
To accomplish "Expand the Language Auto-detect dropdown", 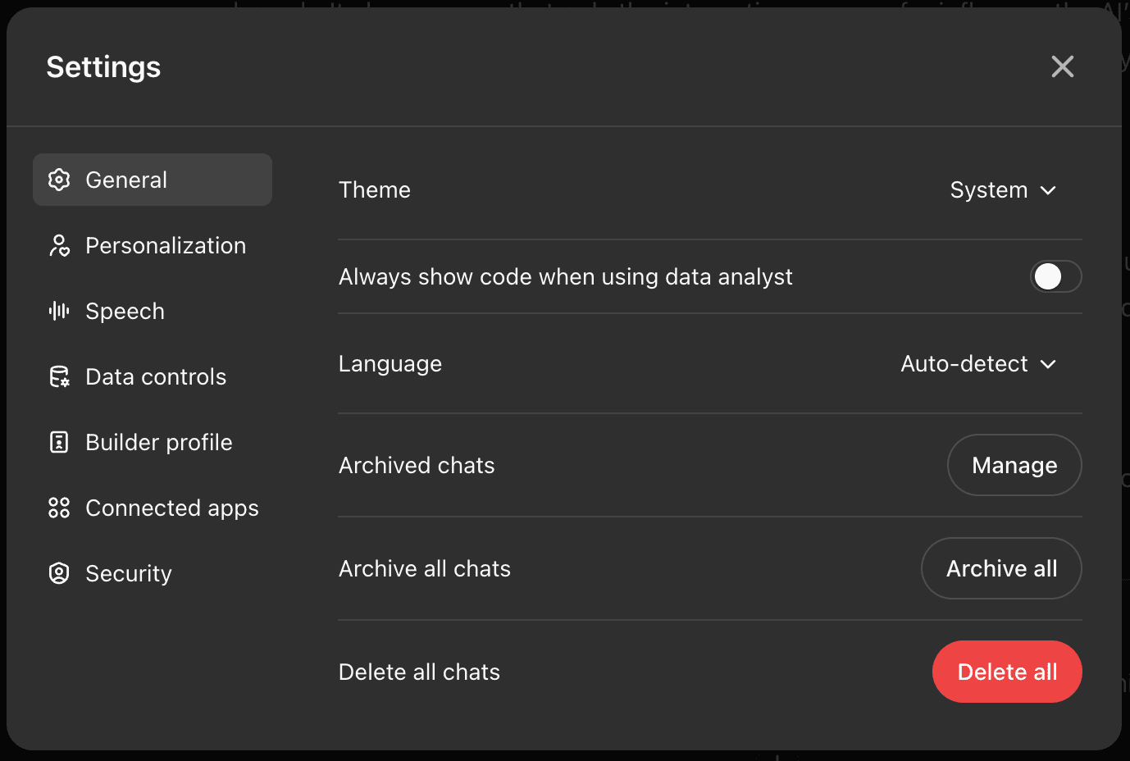I will [977, 363].
